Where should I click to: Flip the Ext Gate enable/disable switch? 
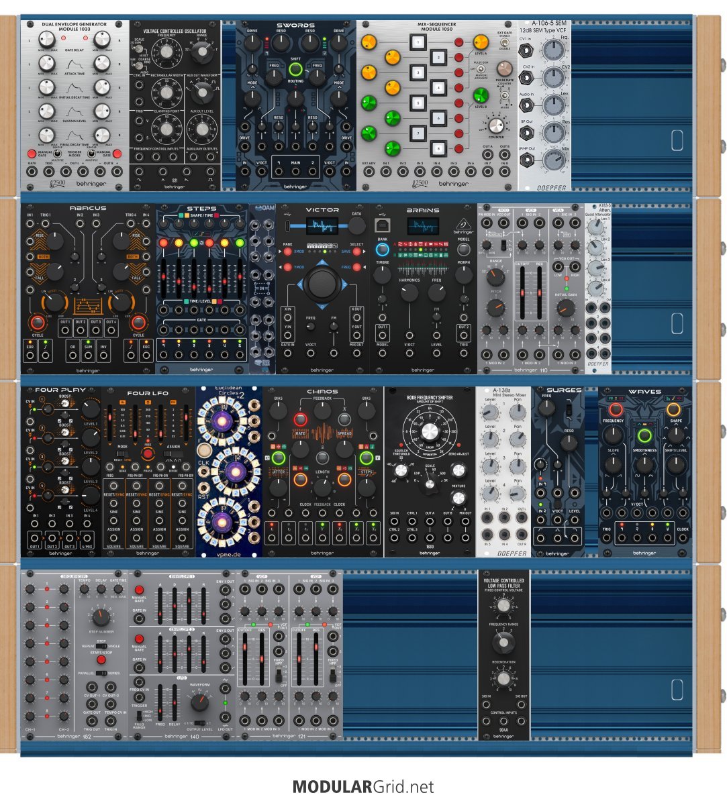[x=505, y=42]
